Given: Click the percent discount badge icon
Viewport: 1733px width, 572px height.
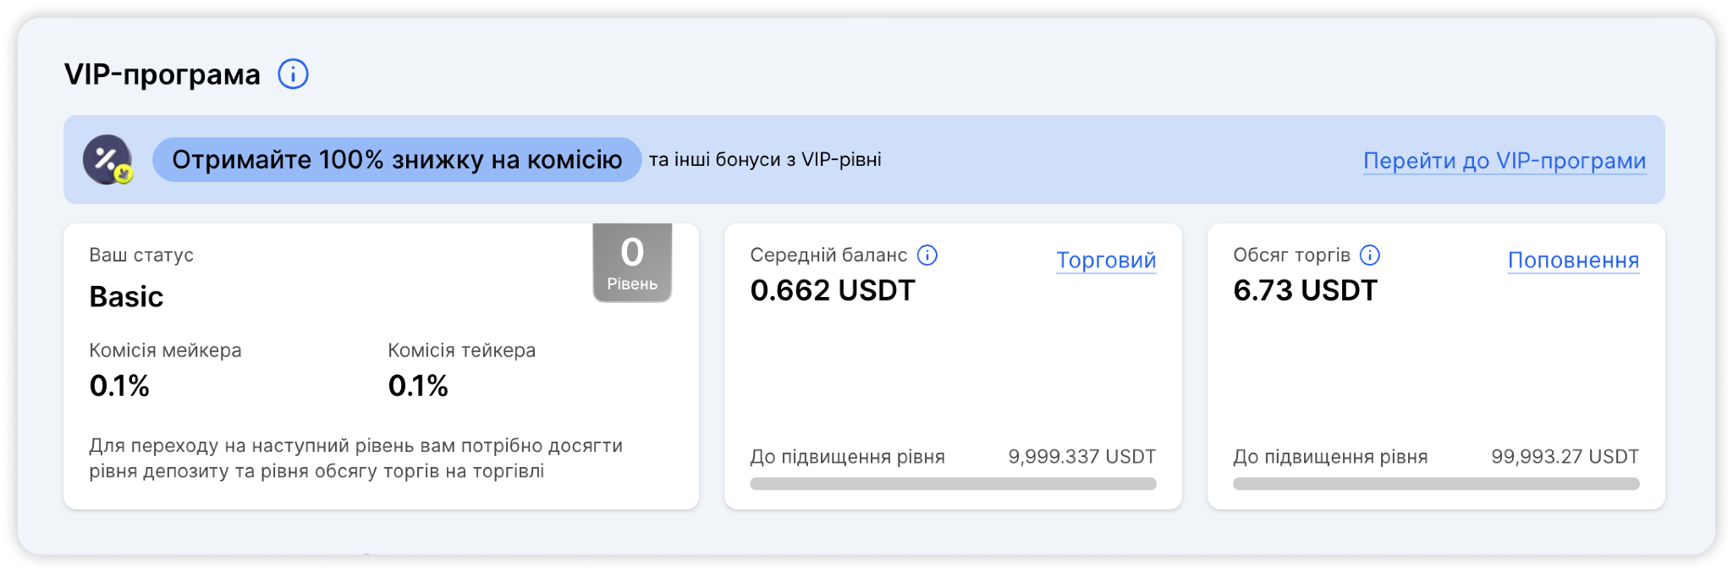Looking at the screenshot, I should pos(107,159).
